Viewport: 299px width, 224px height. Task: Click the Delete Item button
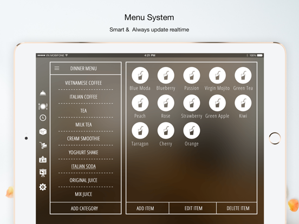tap(237, 208)
